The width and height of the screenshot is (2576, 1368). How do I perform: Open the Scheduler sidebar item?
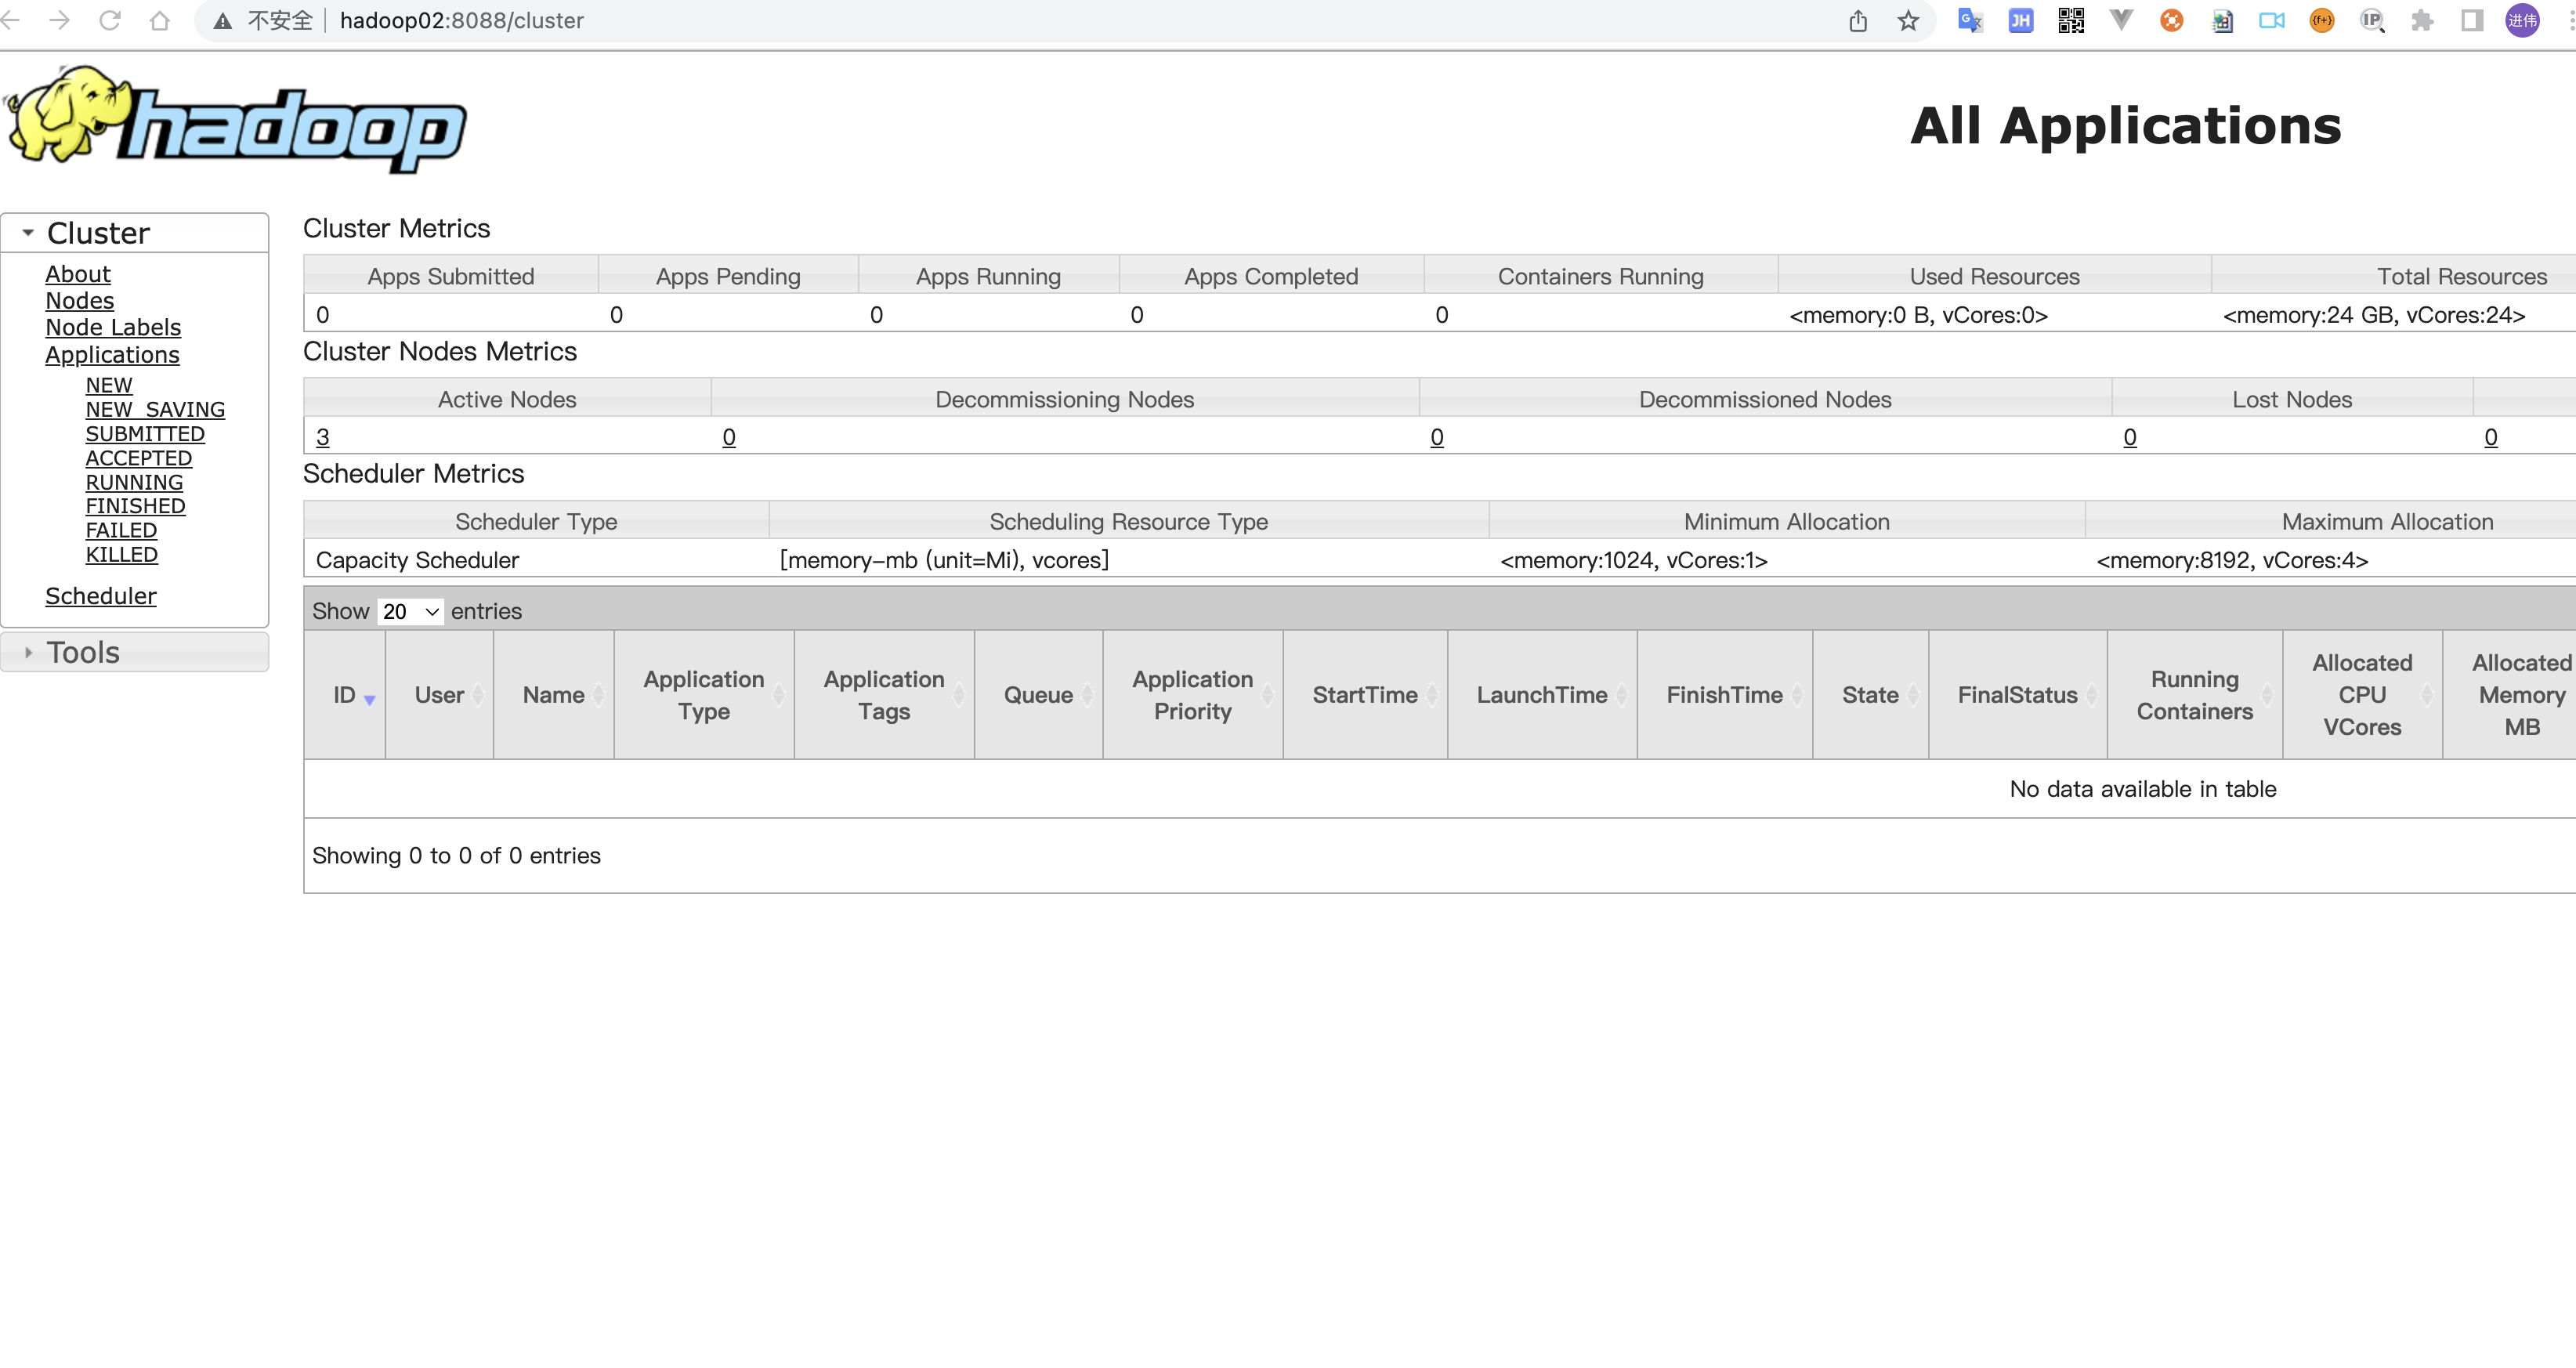101,596
